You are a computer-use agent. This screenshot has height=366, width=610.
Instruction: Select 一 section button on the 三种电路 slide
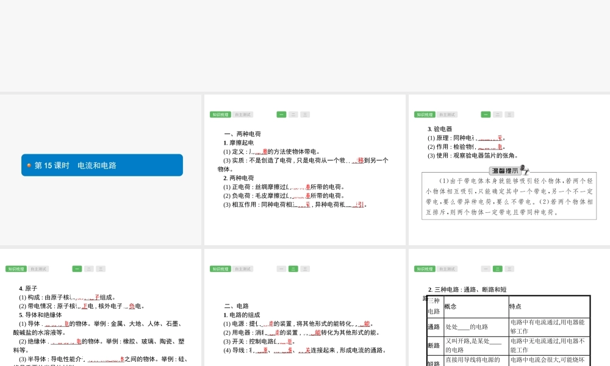(x=486, y=269)
